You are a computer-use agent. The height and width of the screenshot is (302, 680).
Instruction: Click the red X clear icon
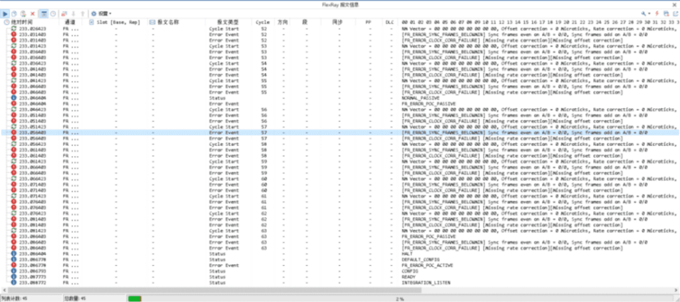click(33, 13)
